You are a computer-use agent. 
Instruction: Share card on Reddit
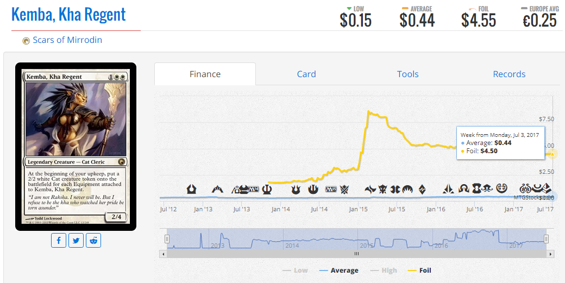[93, 241]
